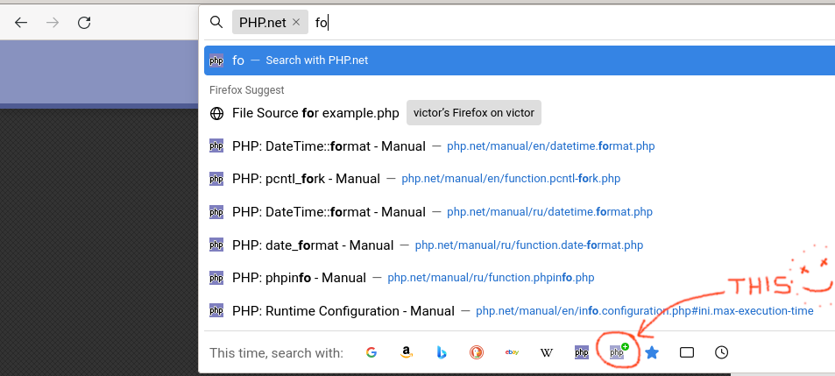
Task: Pick DuckDuckGo one-off search icon
Action: [477, 352]
